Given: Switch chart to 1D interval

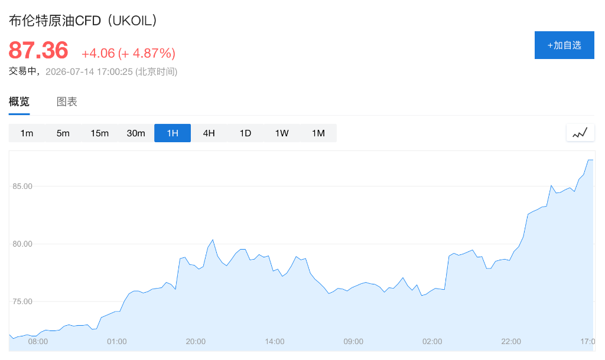Looking at the screenshot, I should tap(245, 133).
